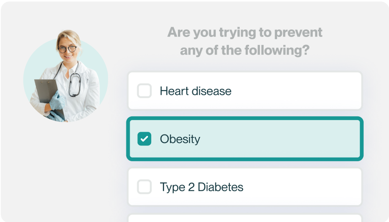Select the Type 2 Diabetes option card
This screenshot has height=222, width=389.
[281, 187]
